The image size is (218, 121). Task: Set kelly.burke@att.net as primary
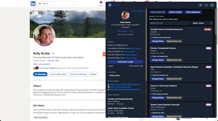point(129,51)
